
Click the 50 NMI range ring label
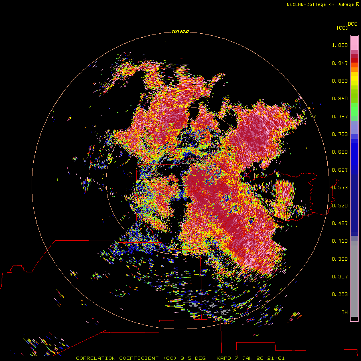click(x=180, y=106)
